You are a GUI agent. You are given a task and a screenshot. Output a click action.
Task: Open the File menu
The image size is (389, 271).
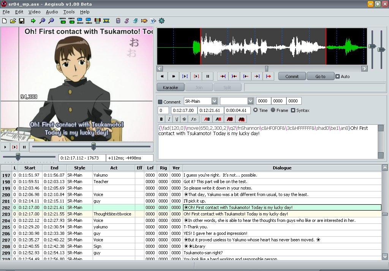[x=6, y=12]
